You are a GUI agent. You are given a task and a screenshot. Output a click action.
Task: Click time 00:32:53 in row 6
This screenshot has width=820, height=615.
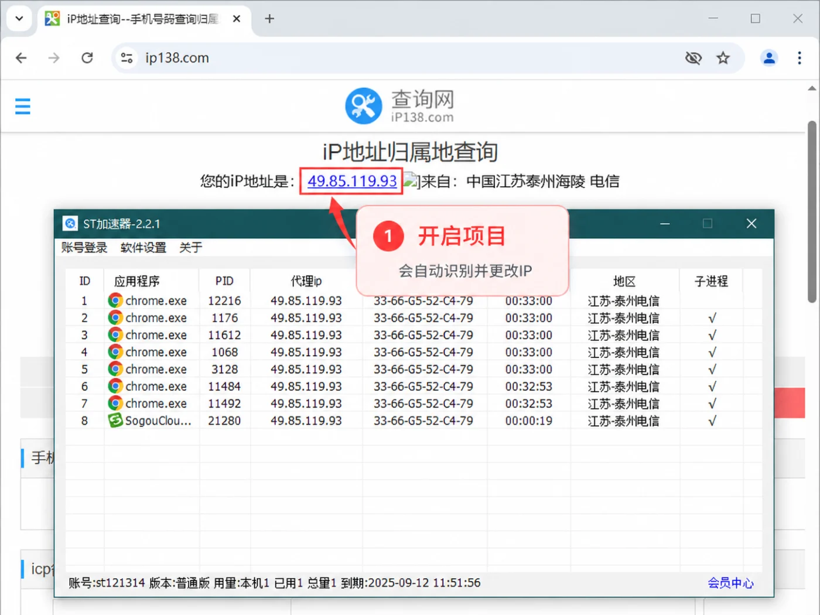[529, 387]
